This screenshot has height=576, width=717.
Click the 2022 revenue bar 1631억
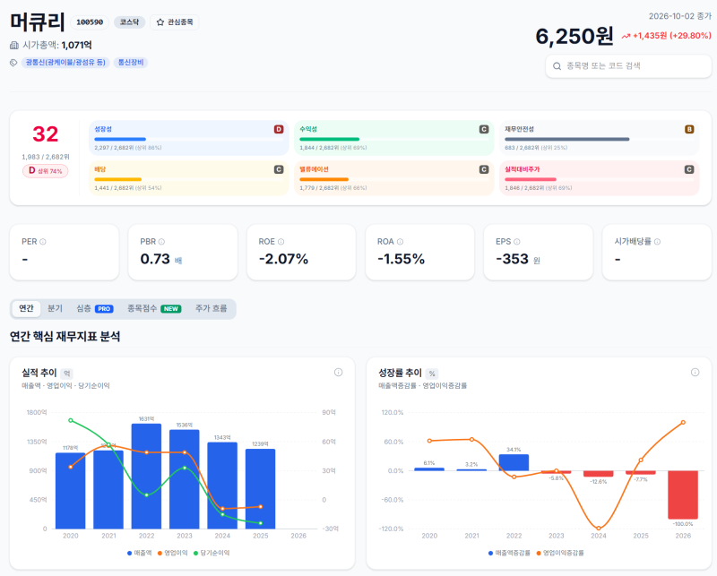coord(146,476)
